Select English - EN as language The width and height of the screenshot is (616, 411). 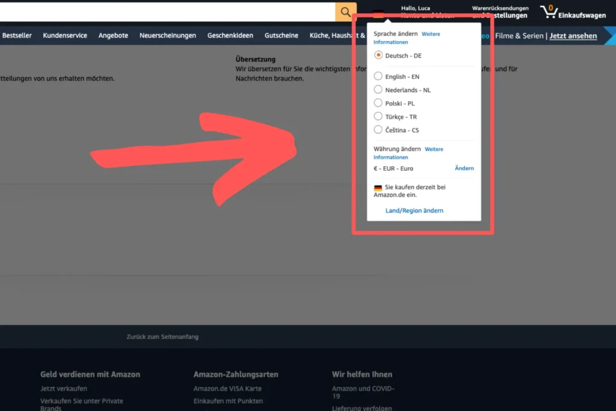(378, 76)
